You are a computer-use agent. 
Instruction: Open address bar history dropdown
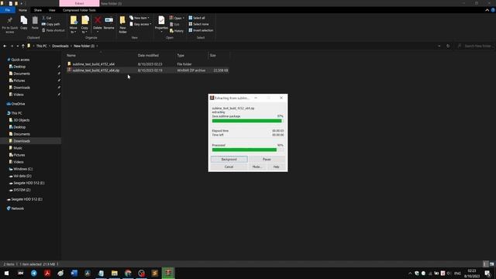tap(439, 46)
